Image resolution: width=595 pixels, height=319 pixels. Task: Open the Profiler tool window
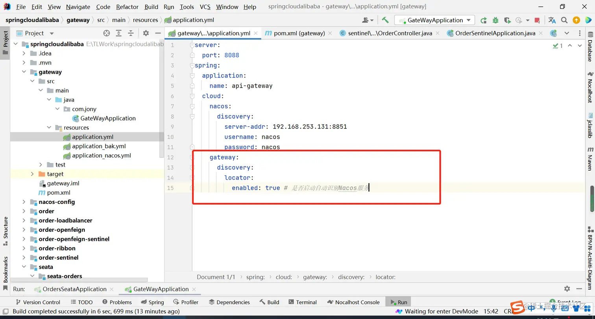click(185, 302)
